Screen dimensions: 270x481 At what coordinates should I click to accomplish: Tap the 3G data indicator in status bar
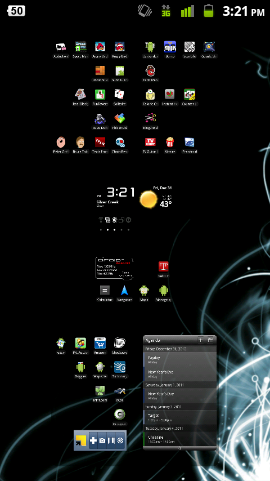pos(166,11)
